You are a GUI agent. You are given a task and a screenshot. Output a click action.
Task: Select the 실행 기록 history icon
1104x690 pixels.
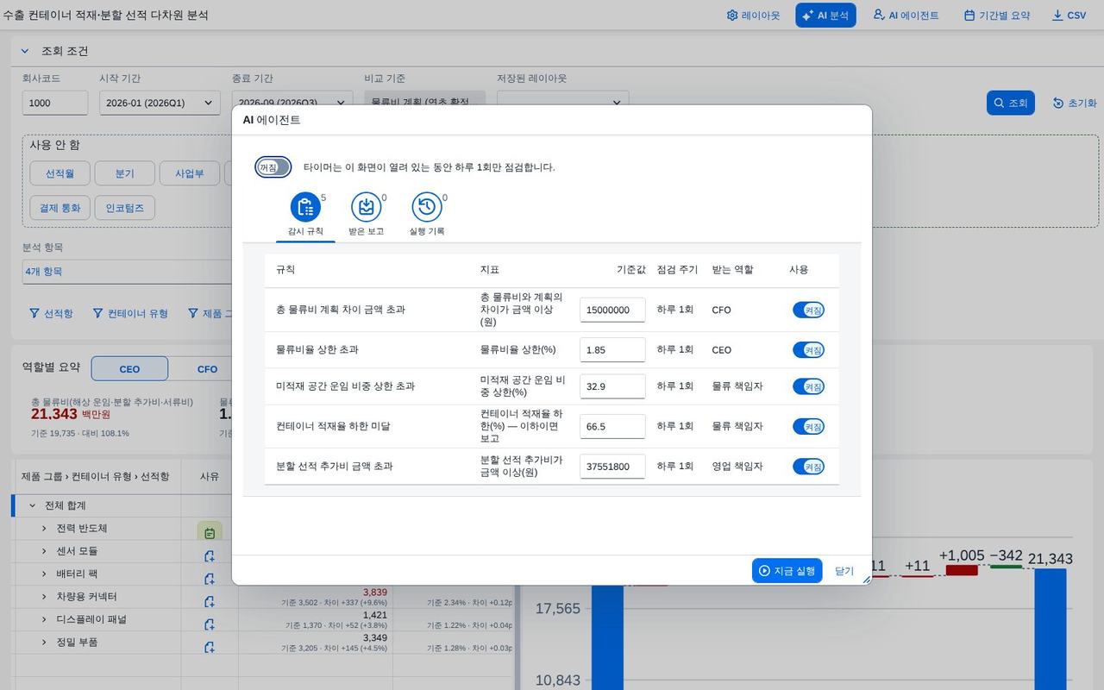427,207
